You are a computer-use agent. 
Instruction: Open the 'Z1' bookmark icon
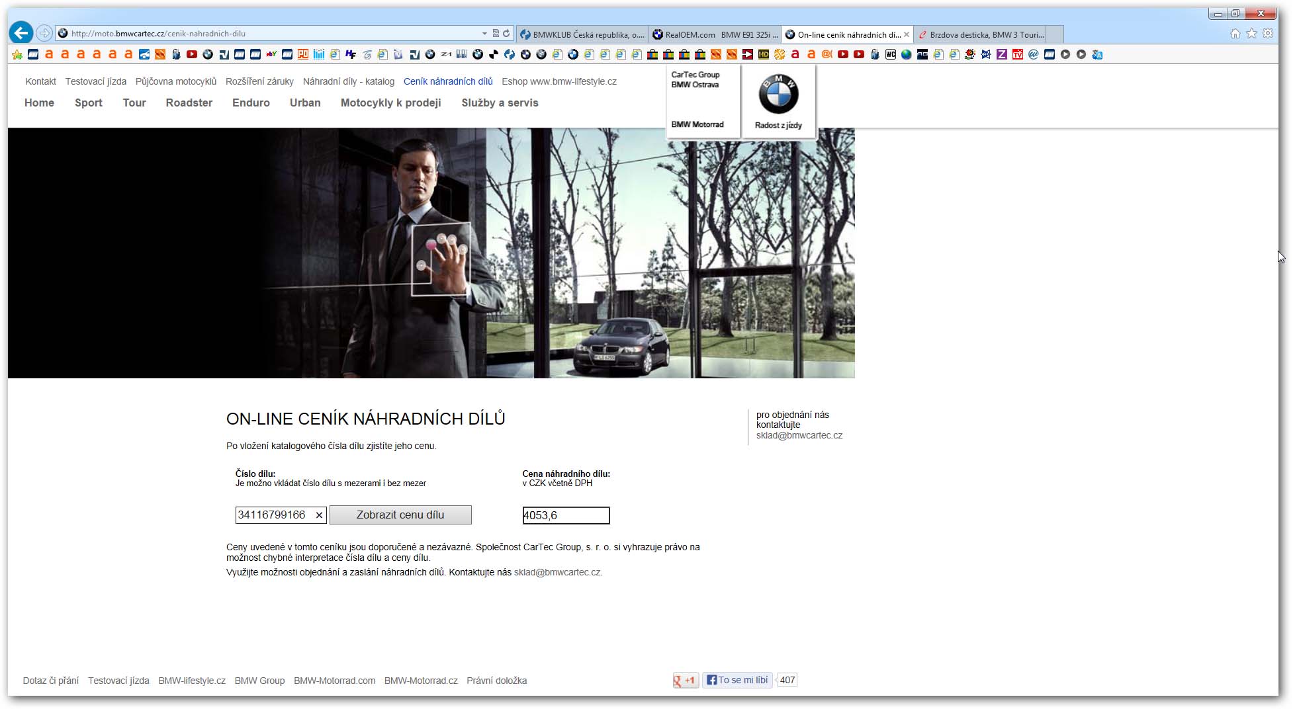point(446,54)
